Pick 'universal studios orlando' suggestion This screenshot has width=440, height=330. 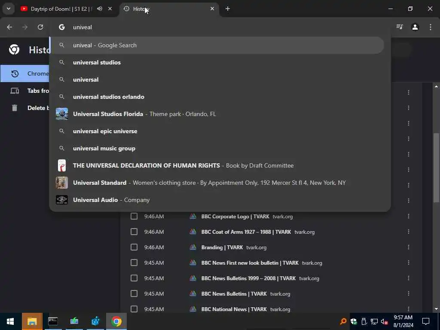[217, 97]
